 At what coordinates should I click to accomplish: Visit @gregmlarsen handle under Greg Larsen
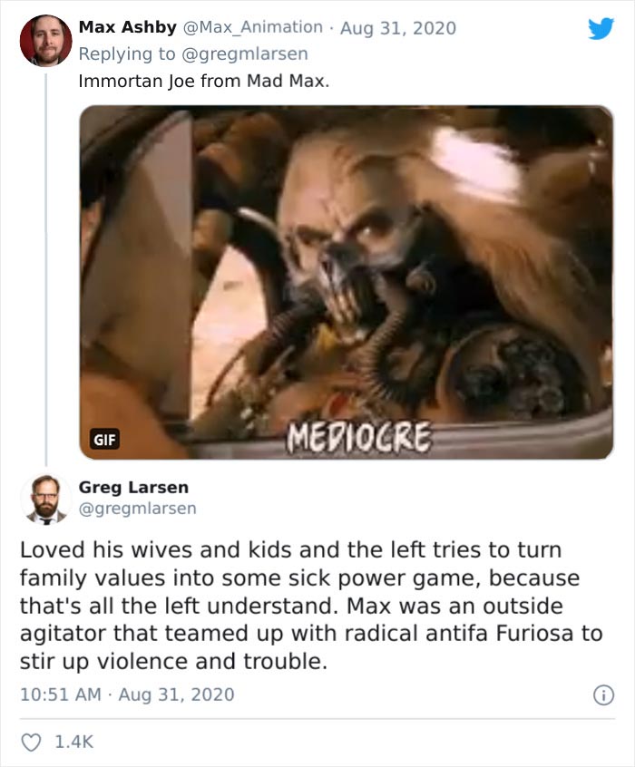pos(138,509)
